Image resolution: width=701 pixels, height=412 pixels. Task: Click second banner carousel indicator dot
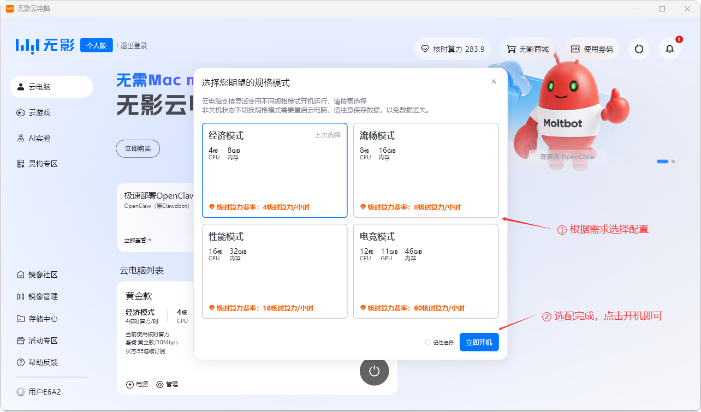[673, 162]
